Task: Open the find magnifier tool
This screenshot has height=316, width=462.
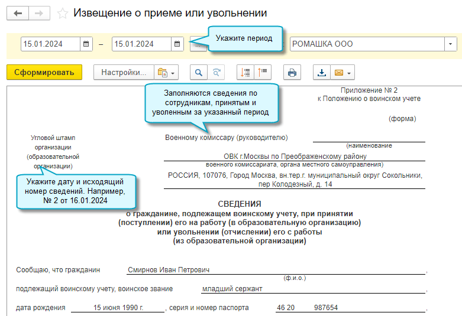Action: 199,73
